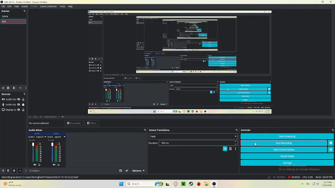Open Filters for selected source
The height and width of the screenshot is (188, 335).
click(x=92, y=123)
